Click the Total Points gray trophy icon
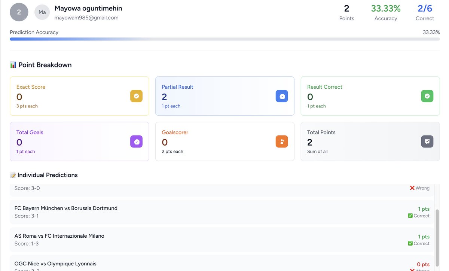449x271 pixels. (x=427, y=141)
